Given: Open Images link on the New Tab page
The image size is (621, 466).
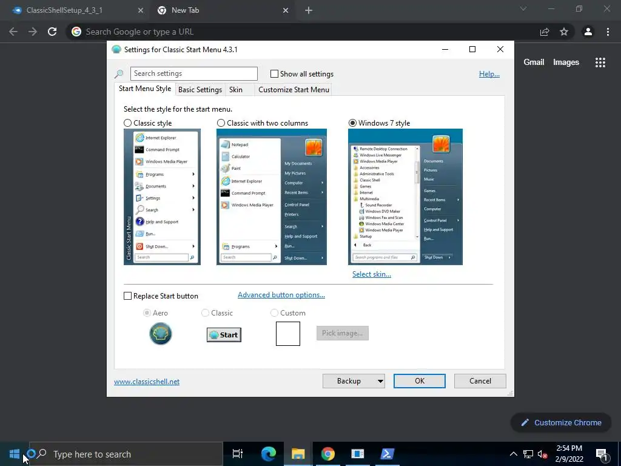Looking at the screenshot, I should (566, 62).
